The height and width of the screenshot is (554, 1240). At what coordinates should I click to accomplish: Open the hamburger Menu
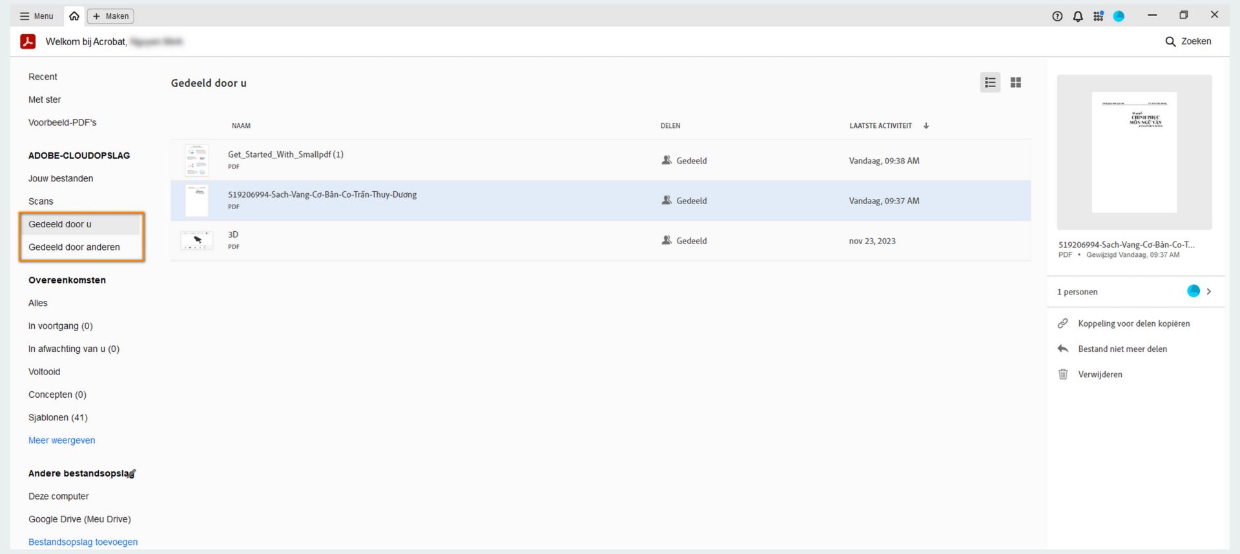[x=37, y=16]
